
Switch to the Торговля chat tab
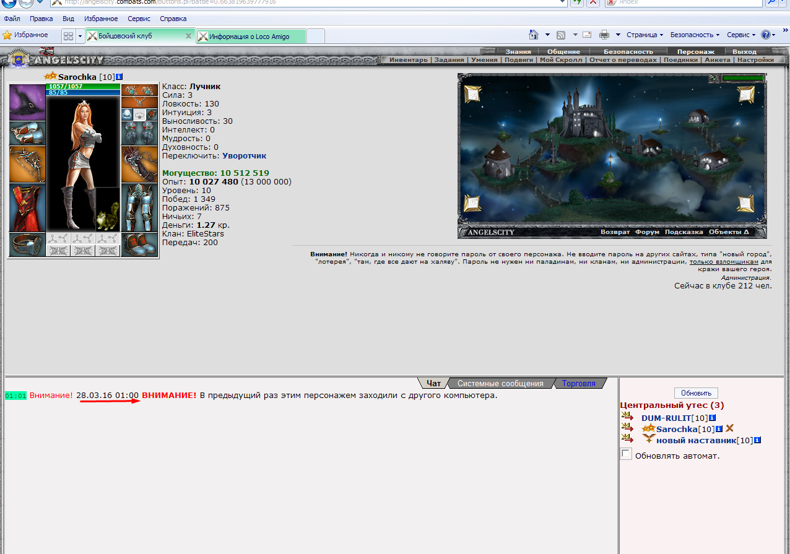coord(578,383)
